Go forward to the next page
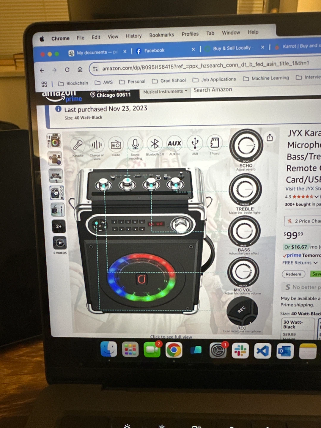This screenshot has height=428, width=321. 54,70
